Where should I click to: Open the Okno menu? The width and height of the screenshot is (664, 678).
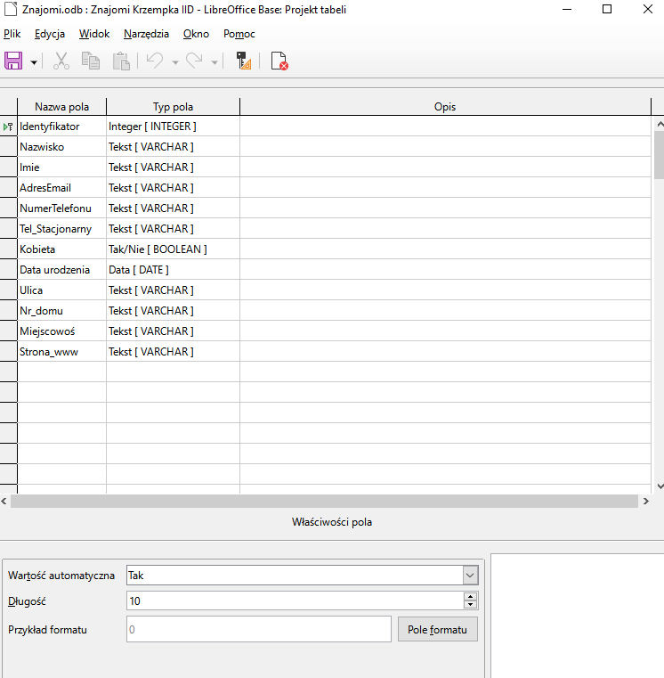click(x=196, y=34)
